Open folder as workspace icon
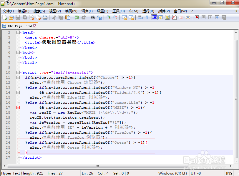The height and width of the screenshot is (176, 239). click(181, 18)
